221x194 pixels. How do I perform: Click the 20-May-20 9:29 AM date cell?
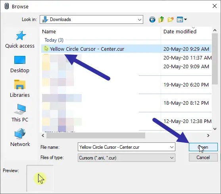coord(186,49)
